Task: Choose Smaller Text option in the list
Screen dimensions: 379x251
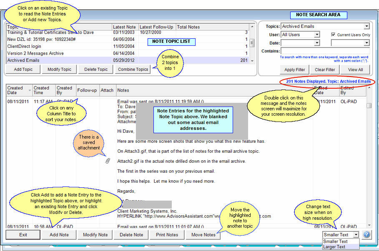Action: [x=336, y=241]
